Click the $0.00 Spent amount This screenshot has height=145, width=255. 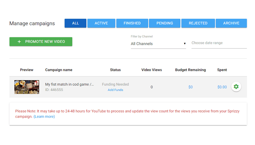click(222, 87)
